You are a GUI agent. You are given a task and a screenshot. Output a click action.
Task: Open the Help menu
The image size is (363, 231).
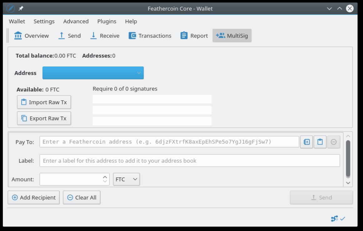coord(131,22)
